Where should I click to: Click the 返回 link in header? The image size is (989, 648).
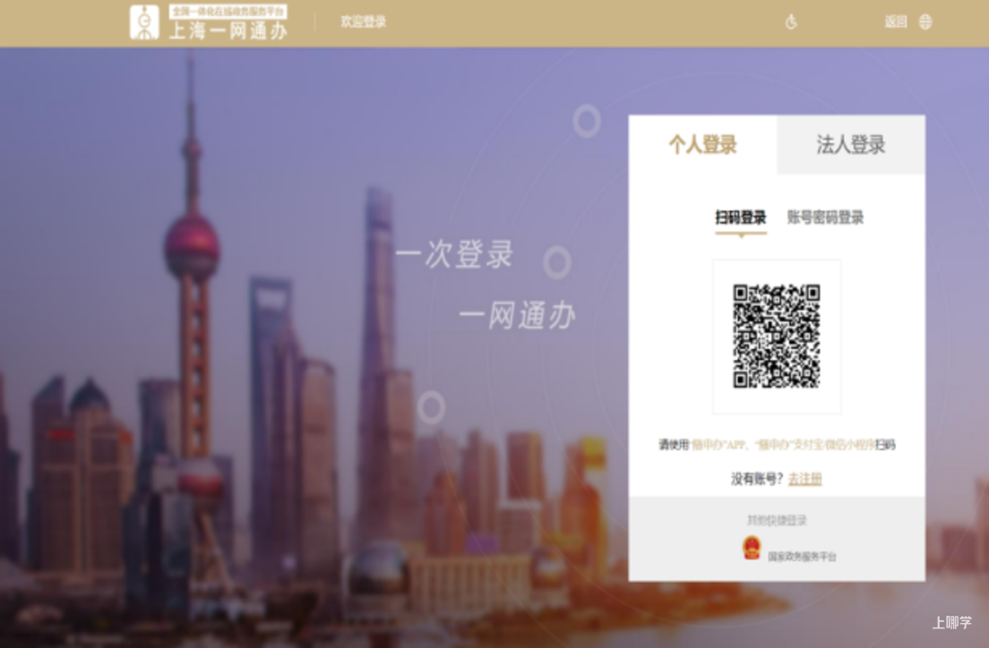(x=896, y=22)
